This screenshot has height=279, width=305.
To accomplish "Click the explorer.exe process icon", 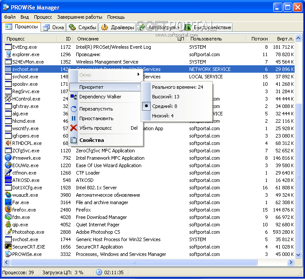I will coord(8,54).
